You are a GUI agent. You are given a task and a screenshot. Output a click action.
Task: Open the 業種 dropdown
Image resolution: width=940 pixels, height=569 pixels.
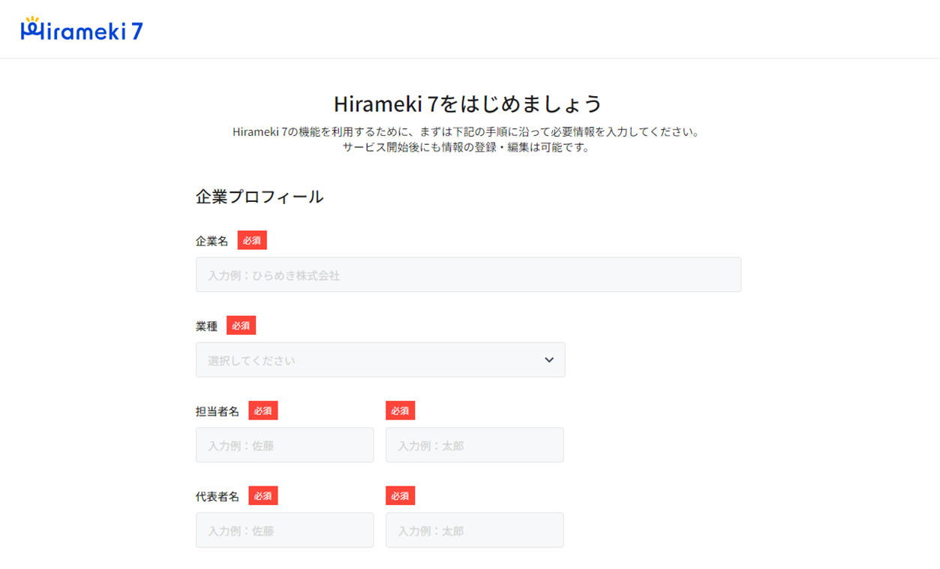[x=380, y=360]
